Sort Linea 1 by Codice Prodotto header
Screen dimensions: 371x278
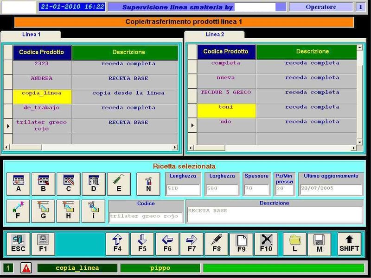click(42, 52)
